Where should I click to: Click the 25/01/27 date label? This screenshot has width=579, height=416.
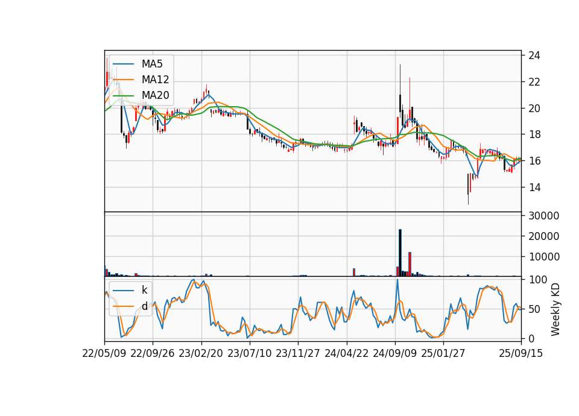443,353
